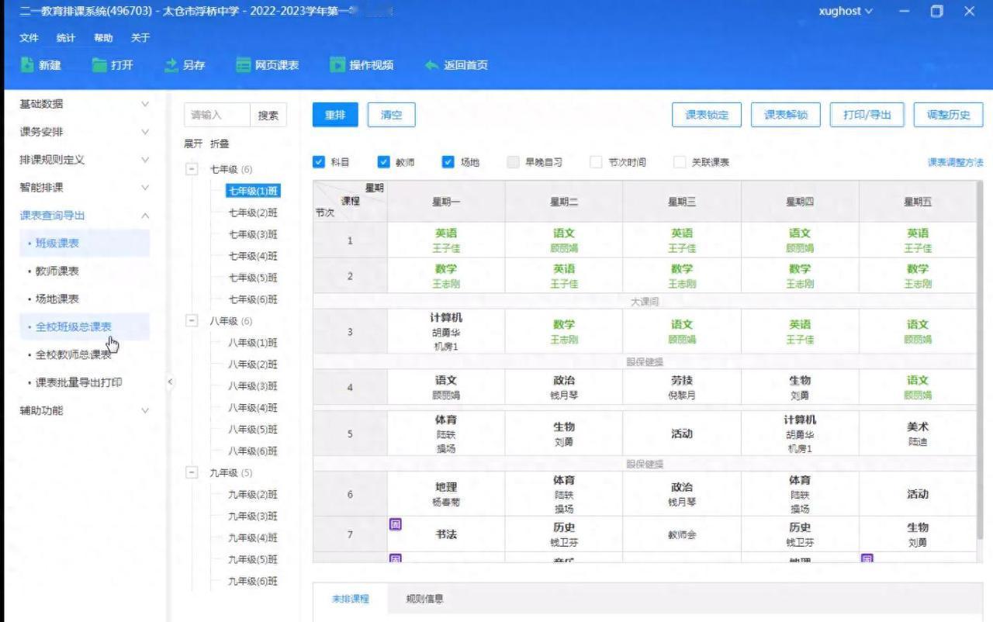Toggle the 早晚自习 checkbox
This screenshot has height=622, width=993.
click(x=513, y=162)
